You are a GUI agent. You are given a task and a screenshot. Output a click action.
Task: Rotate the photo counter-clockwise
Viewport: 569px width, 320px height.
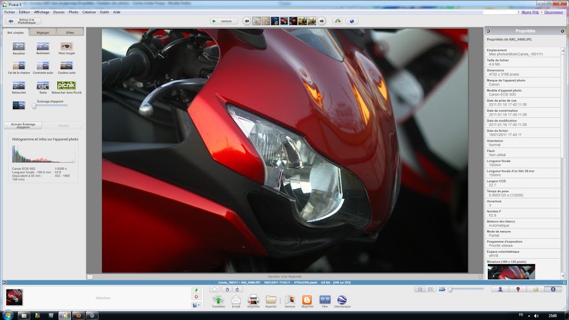click(x=227, y=289)
